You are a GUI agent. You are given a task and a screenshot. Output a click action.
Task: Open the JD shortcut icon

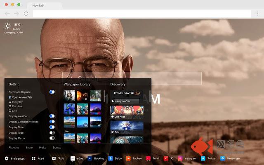point(166,158)
